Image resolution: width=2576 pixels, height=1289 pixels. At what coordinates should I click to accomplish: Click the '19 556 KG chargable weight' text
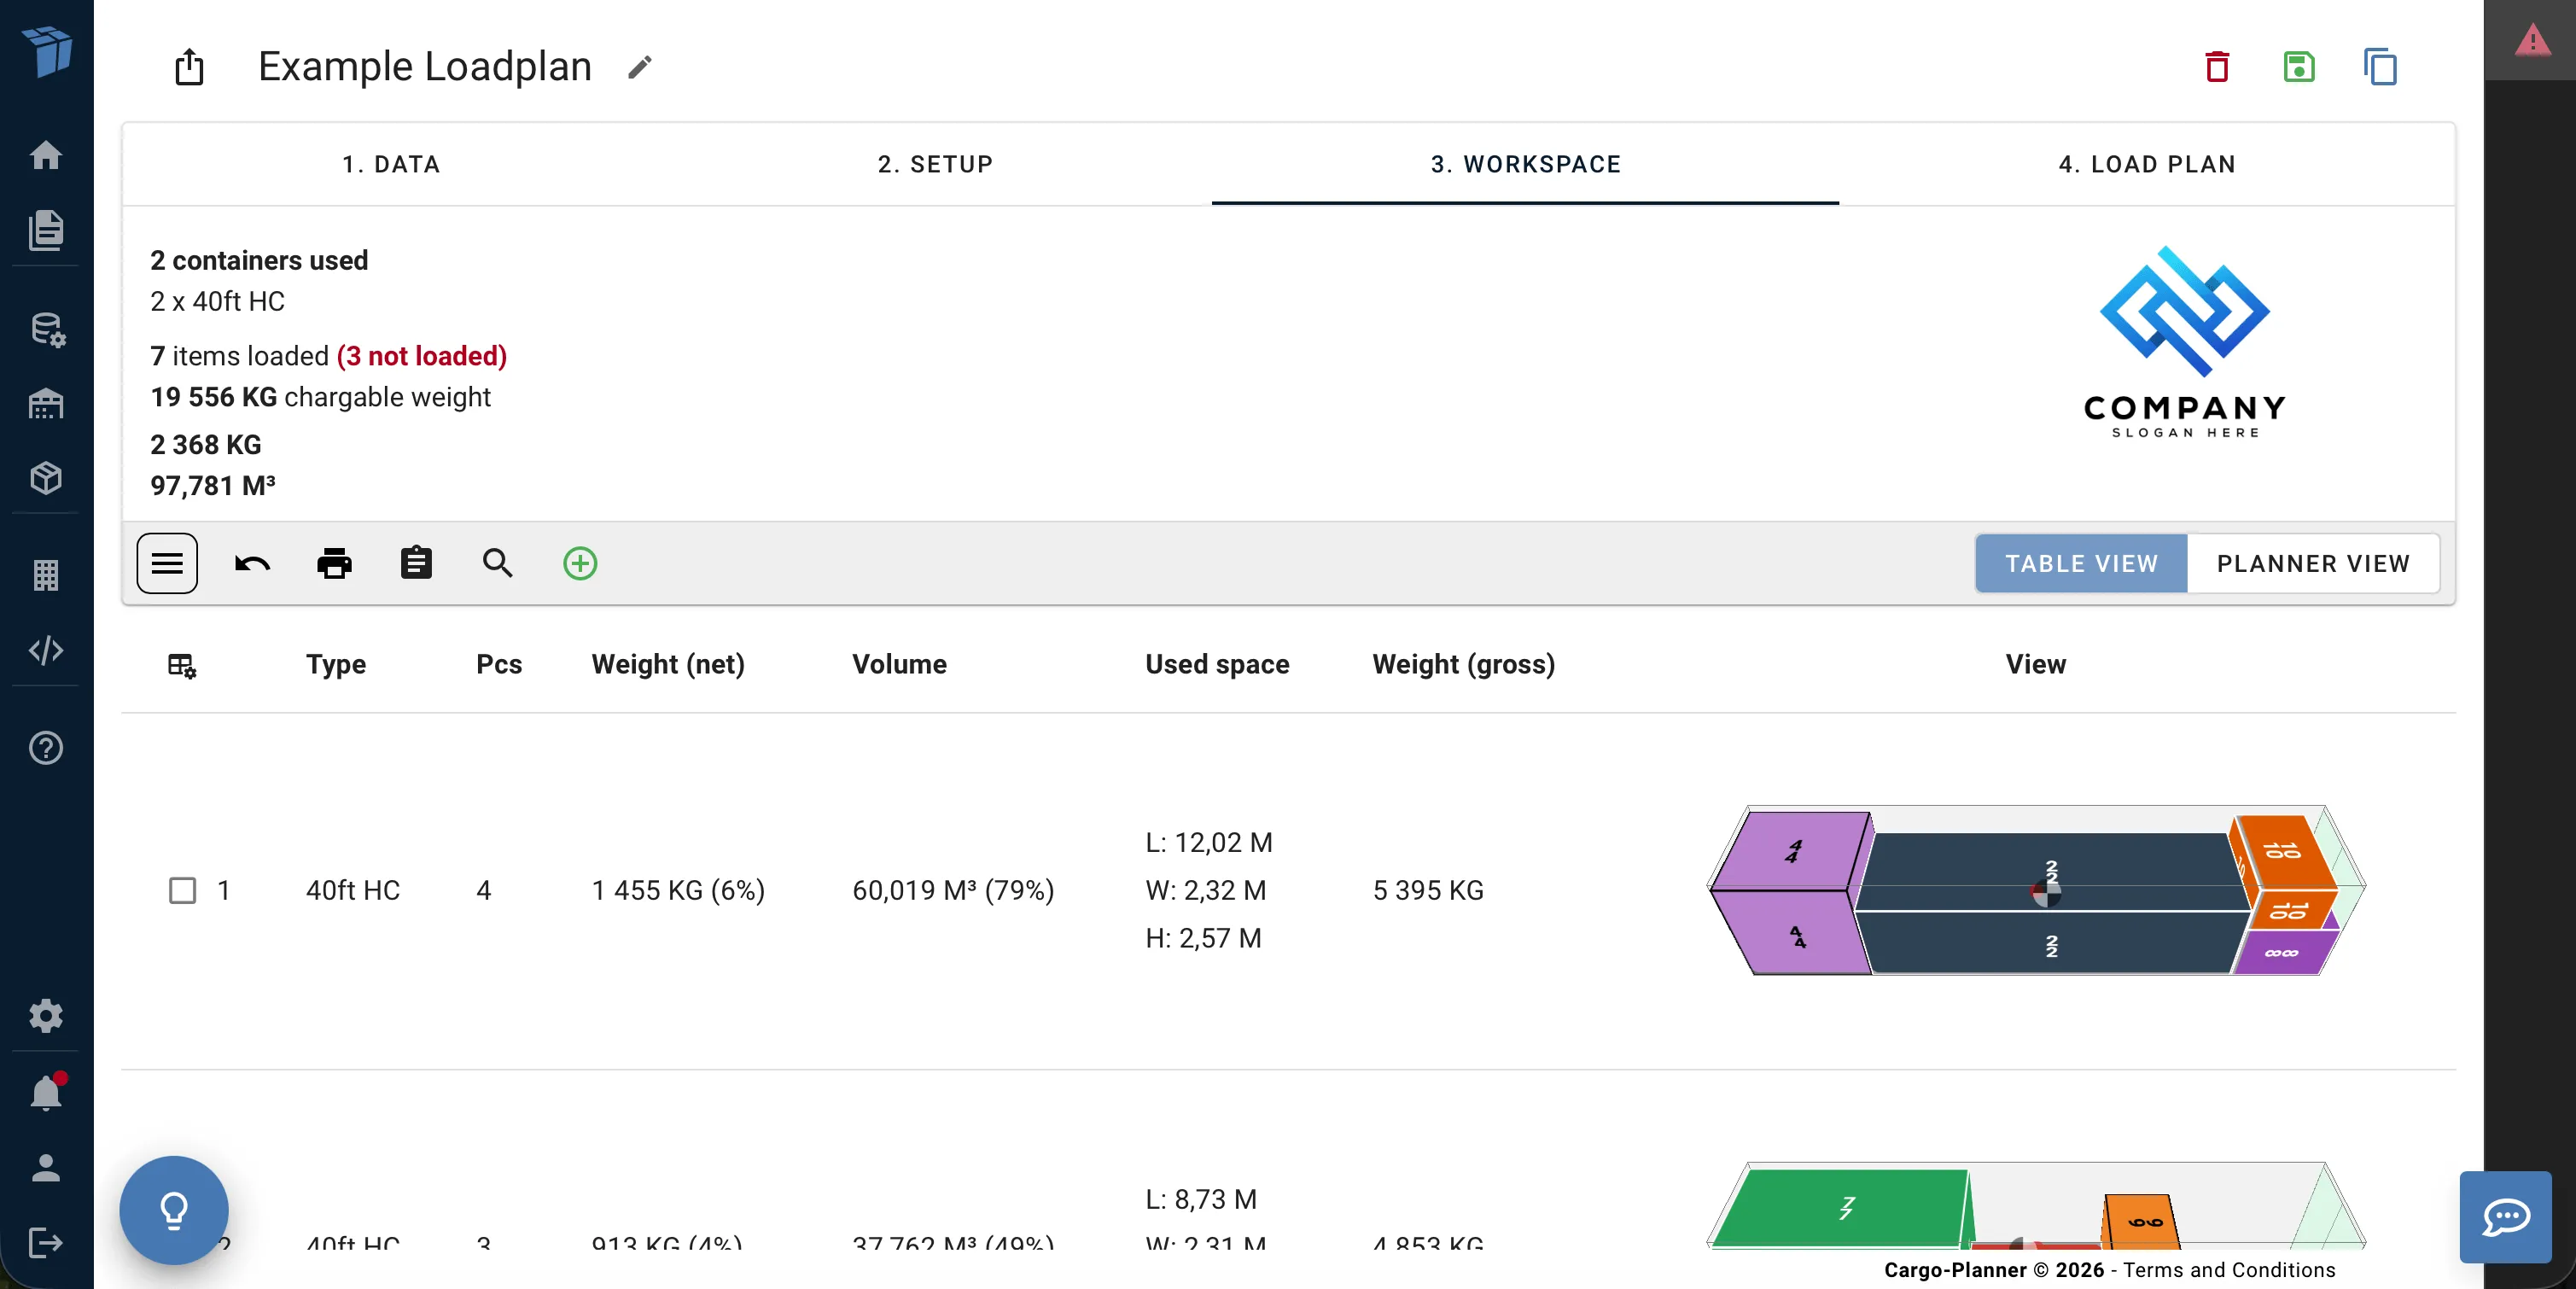click(320, 397)
